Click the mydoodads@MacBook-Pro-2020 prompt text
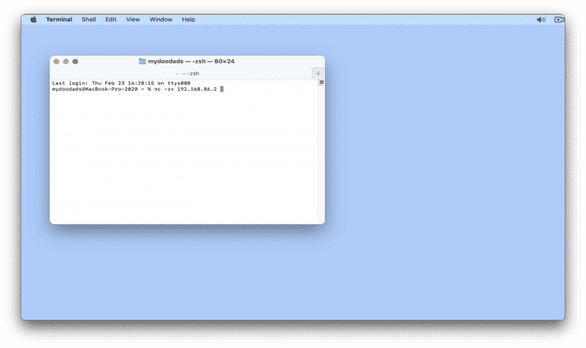The height and width of the screenshot is (348, 586). (x=95, y=89)
